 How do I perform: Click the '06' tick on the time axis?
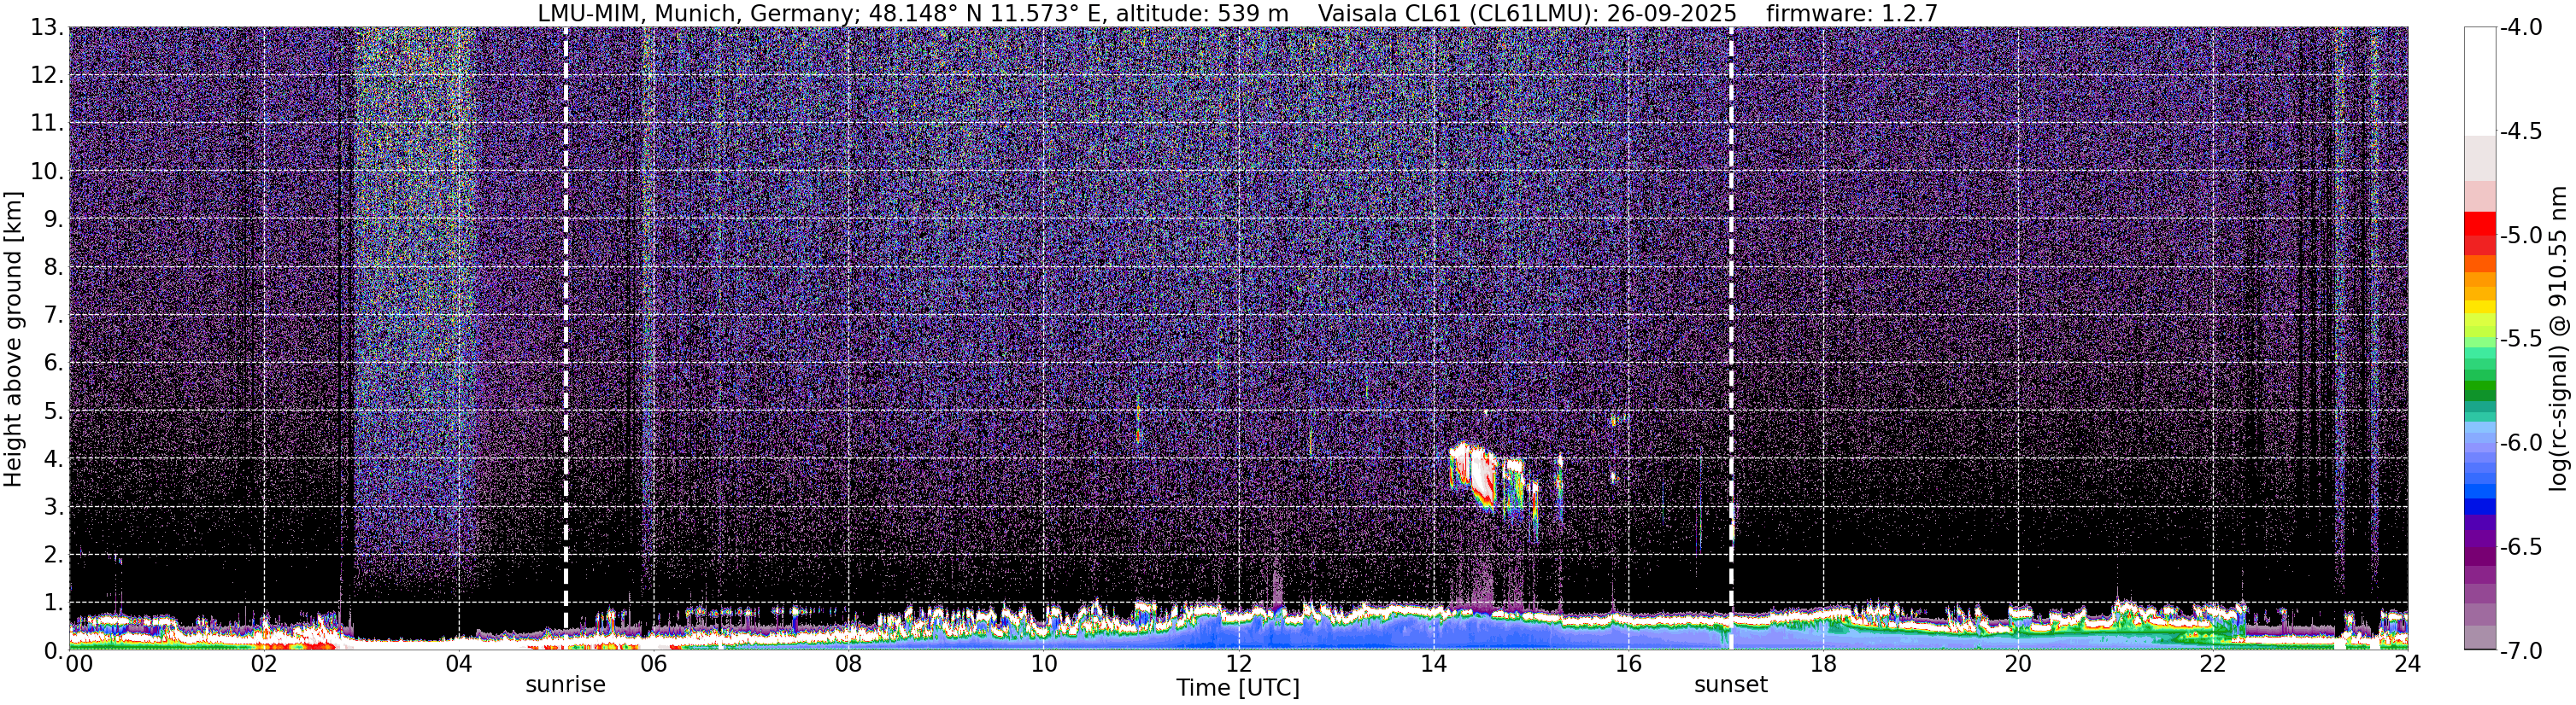pos(654,664)
